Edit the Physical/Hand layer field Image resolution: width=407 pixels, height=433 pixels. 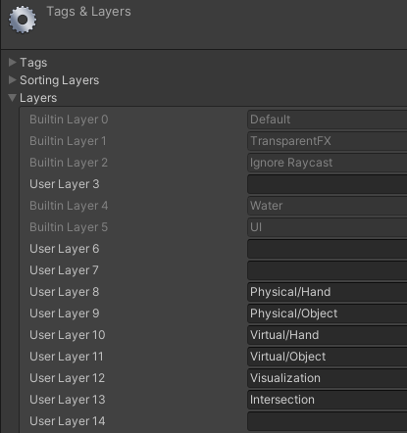click(327, 292)
